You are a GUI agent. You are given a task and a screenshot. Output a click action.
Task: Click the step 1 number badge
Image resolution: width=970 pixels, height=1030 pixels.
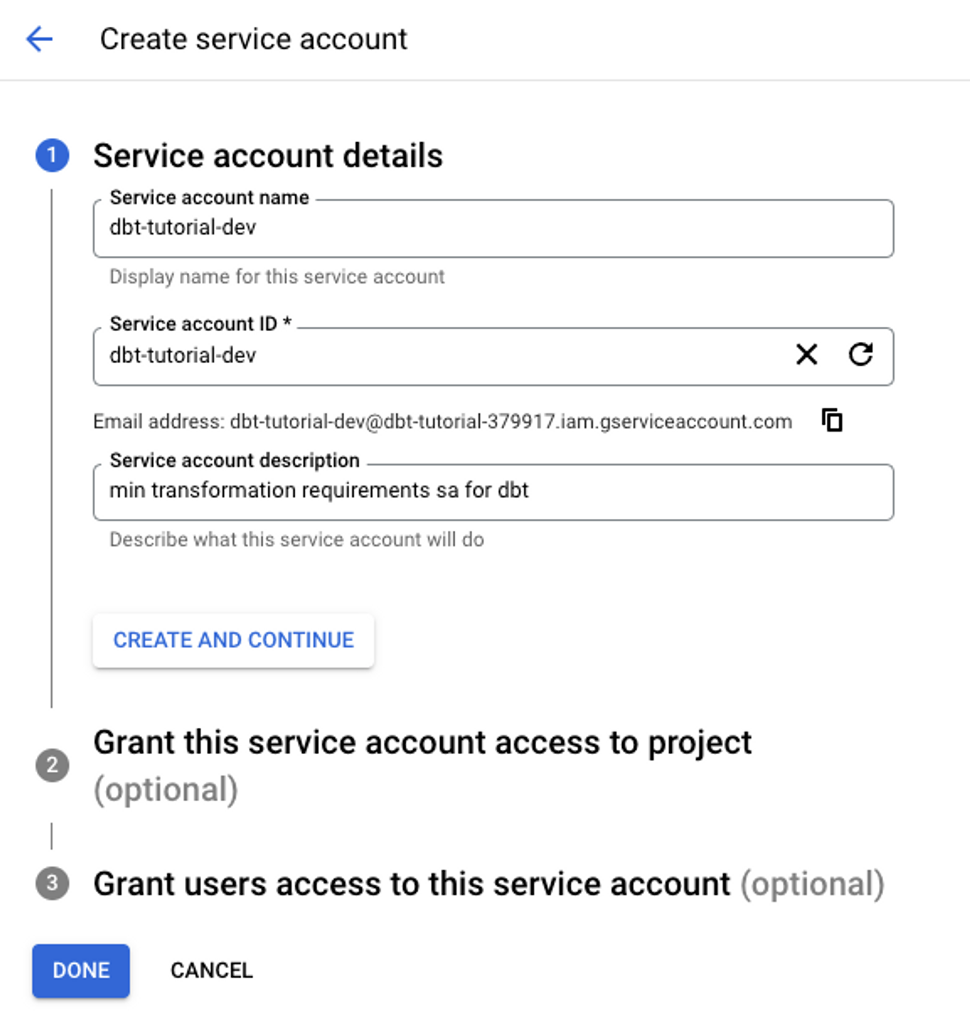pos(52,155)
